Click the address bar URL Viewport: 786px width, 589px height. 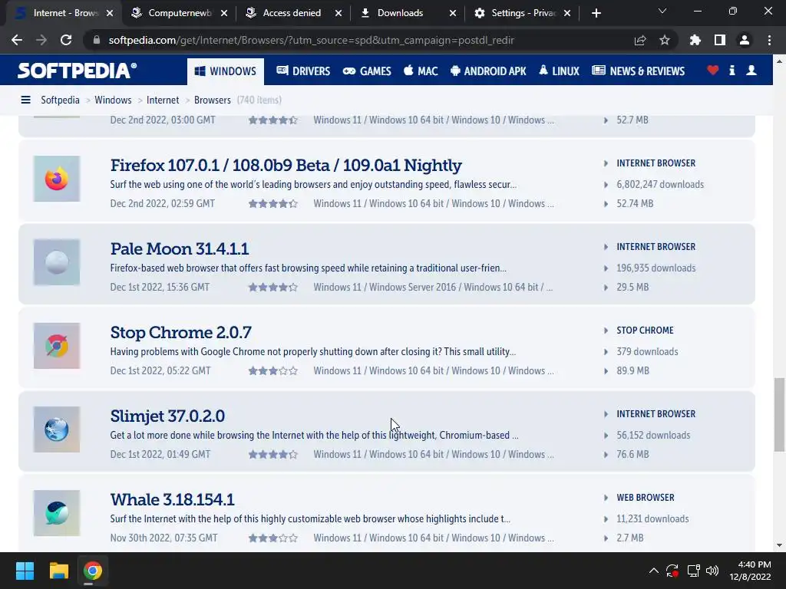tap(312, 40)
